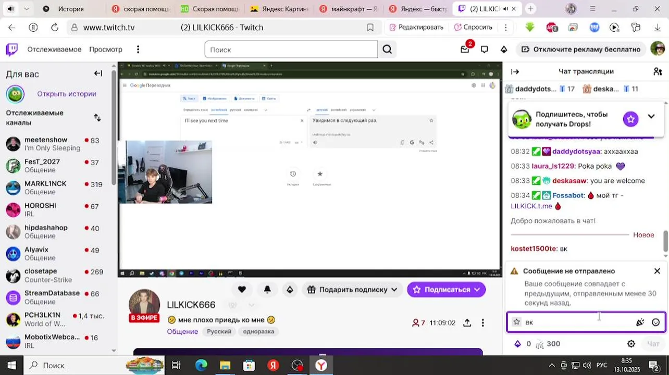Collapse the Для вас sidebar
669x375 pixels.
point(98,73)
